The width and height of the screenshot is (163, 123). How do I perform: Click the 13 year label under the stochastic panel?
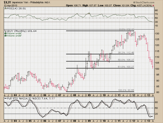(x=149, y=121)
